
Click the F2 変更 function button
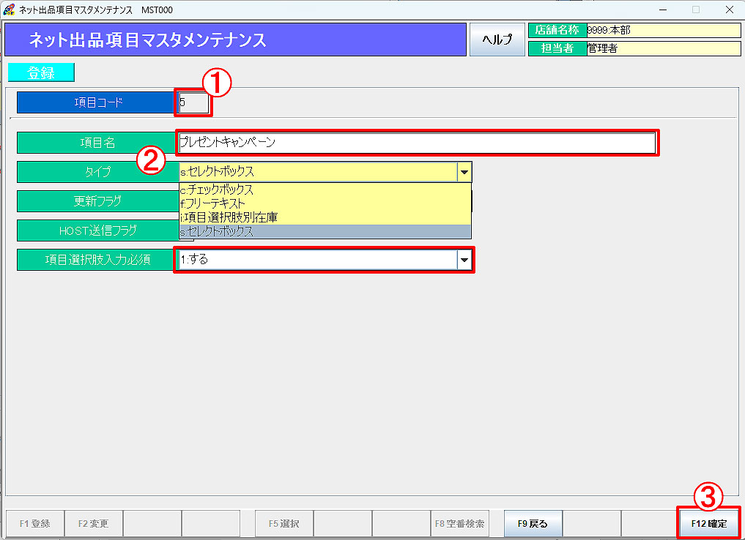(x=94, y=523)
